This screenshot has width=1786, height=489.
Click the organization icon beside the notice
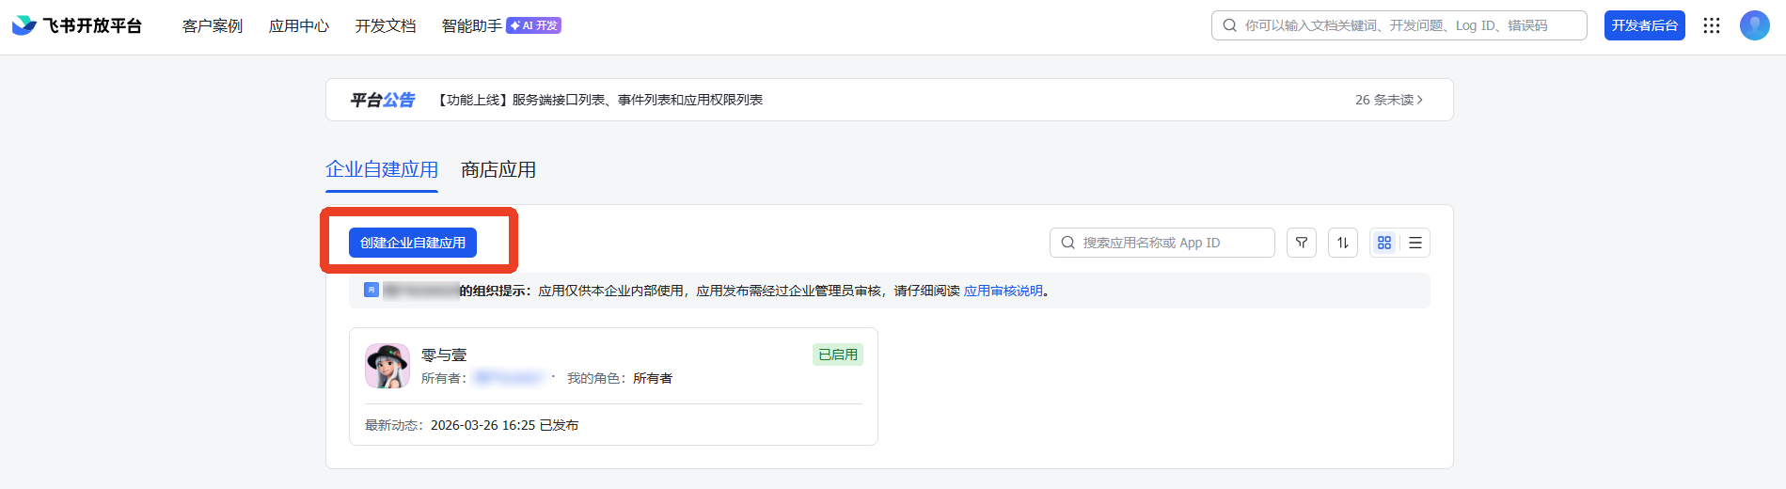coord(371,290)
